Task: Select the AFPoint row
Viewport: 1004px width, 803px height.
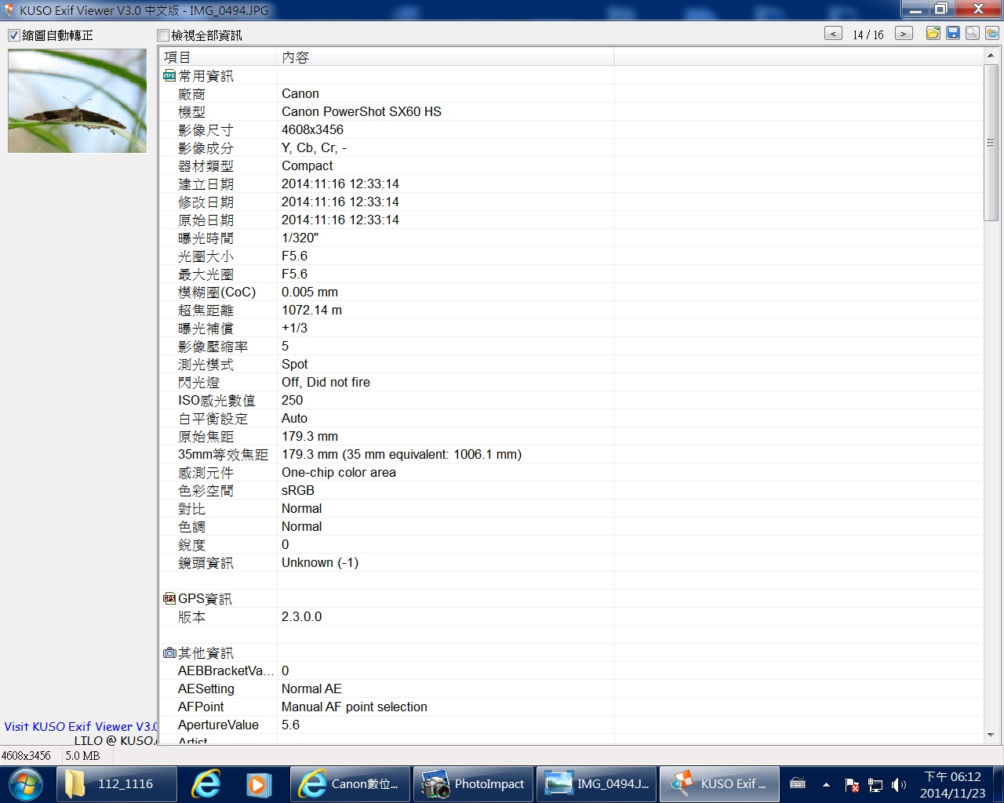Action: coord(571,707)
